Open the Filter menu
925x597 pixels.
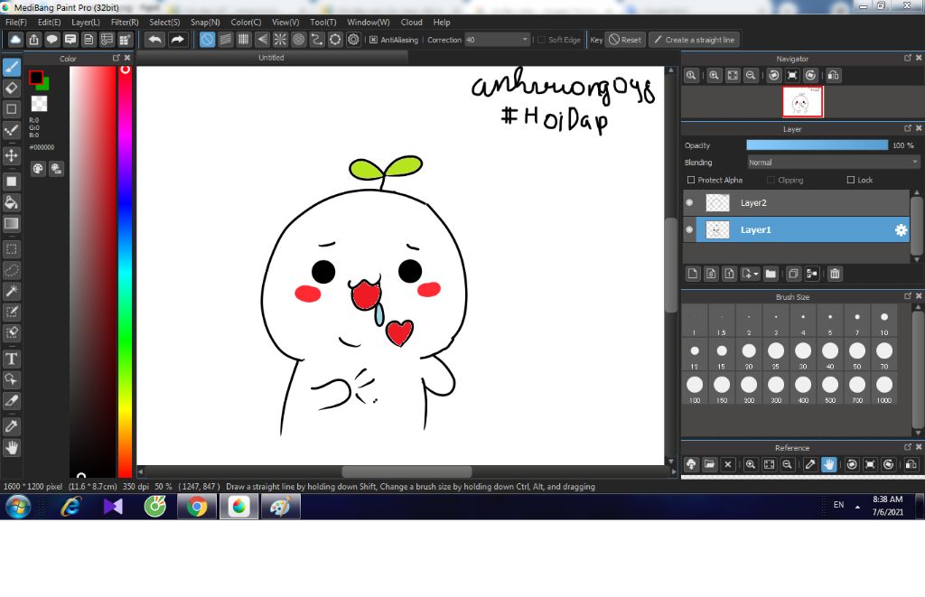coord(125,22)
